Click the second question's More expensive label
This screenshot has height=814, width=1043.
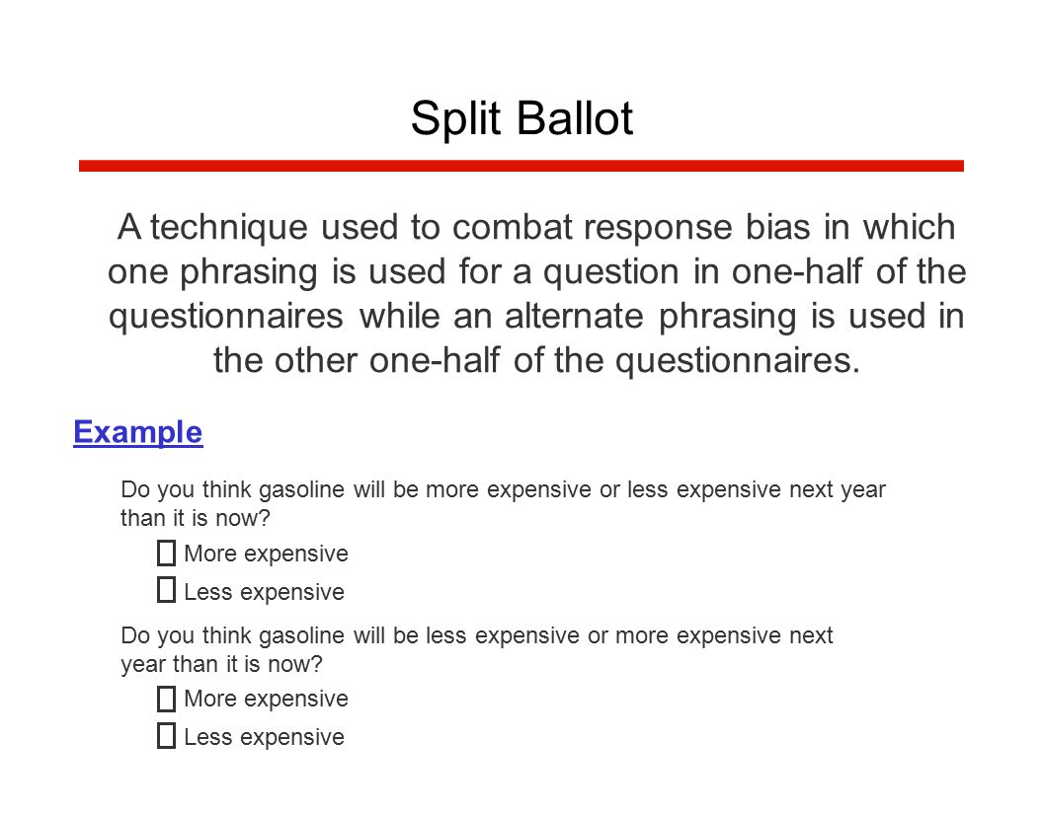click(x=266, y=700)
